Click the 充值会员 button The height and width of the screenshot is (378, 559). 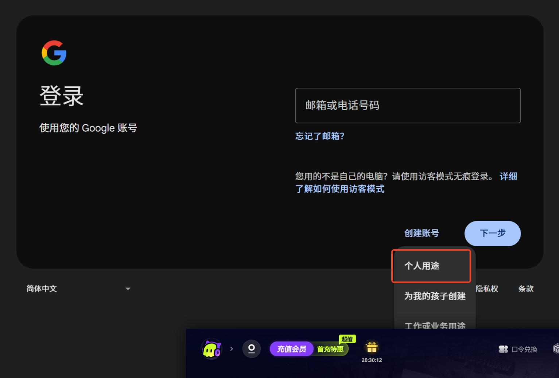[291, 349]
